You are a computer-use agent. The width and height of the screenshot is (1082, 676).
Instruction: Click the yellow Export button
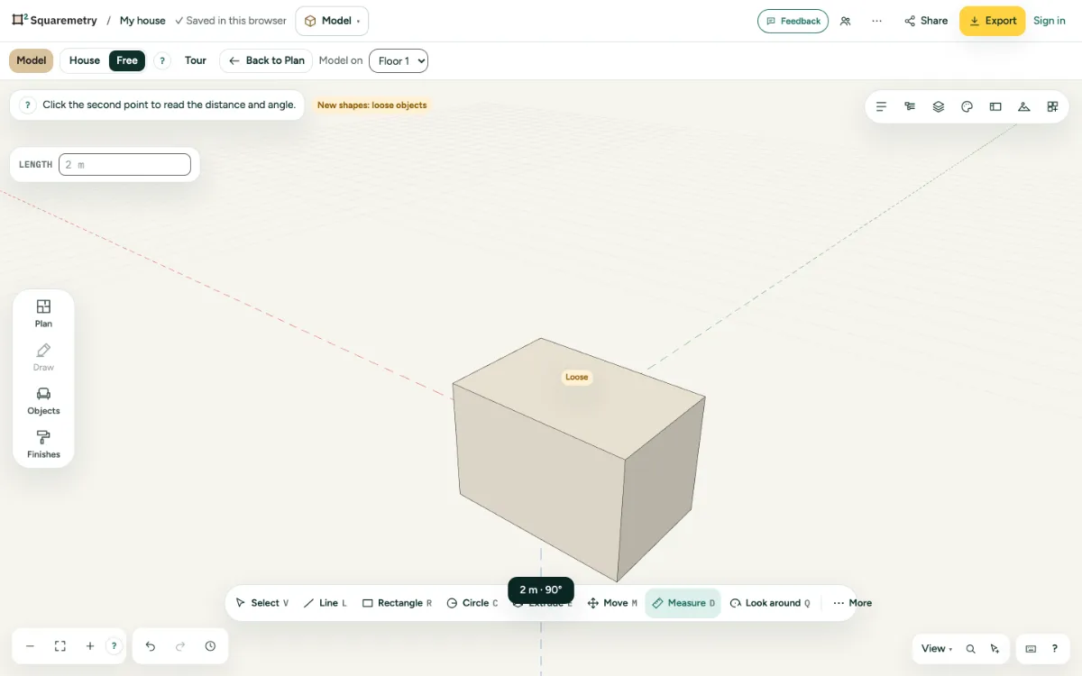click(x=992, y=21)
